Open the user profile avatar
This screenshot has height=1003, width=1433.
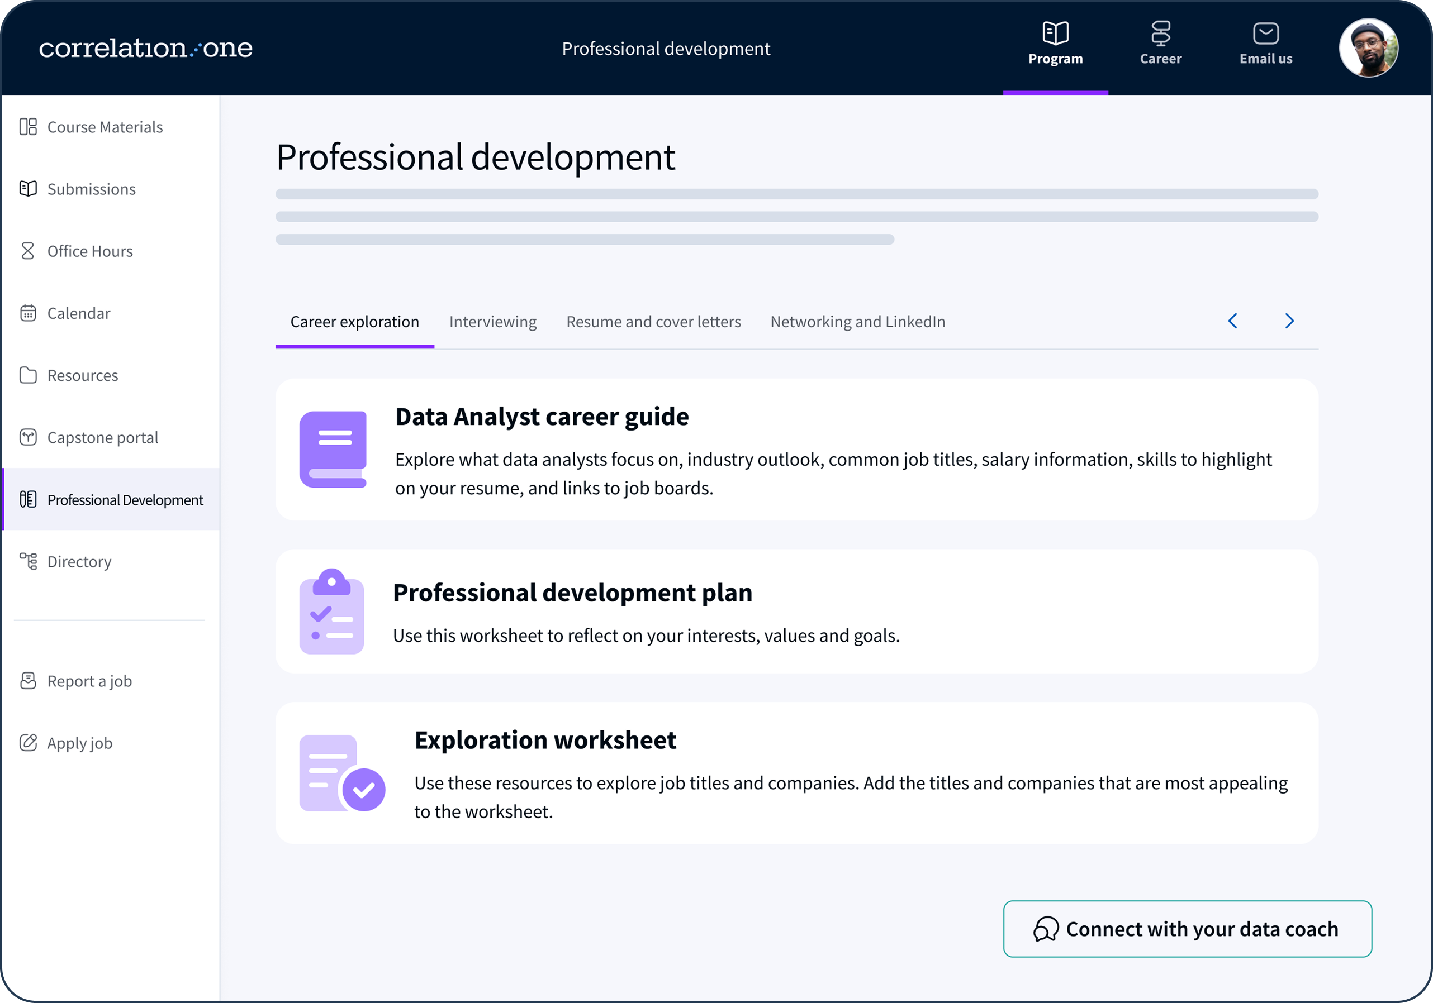1368,48
